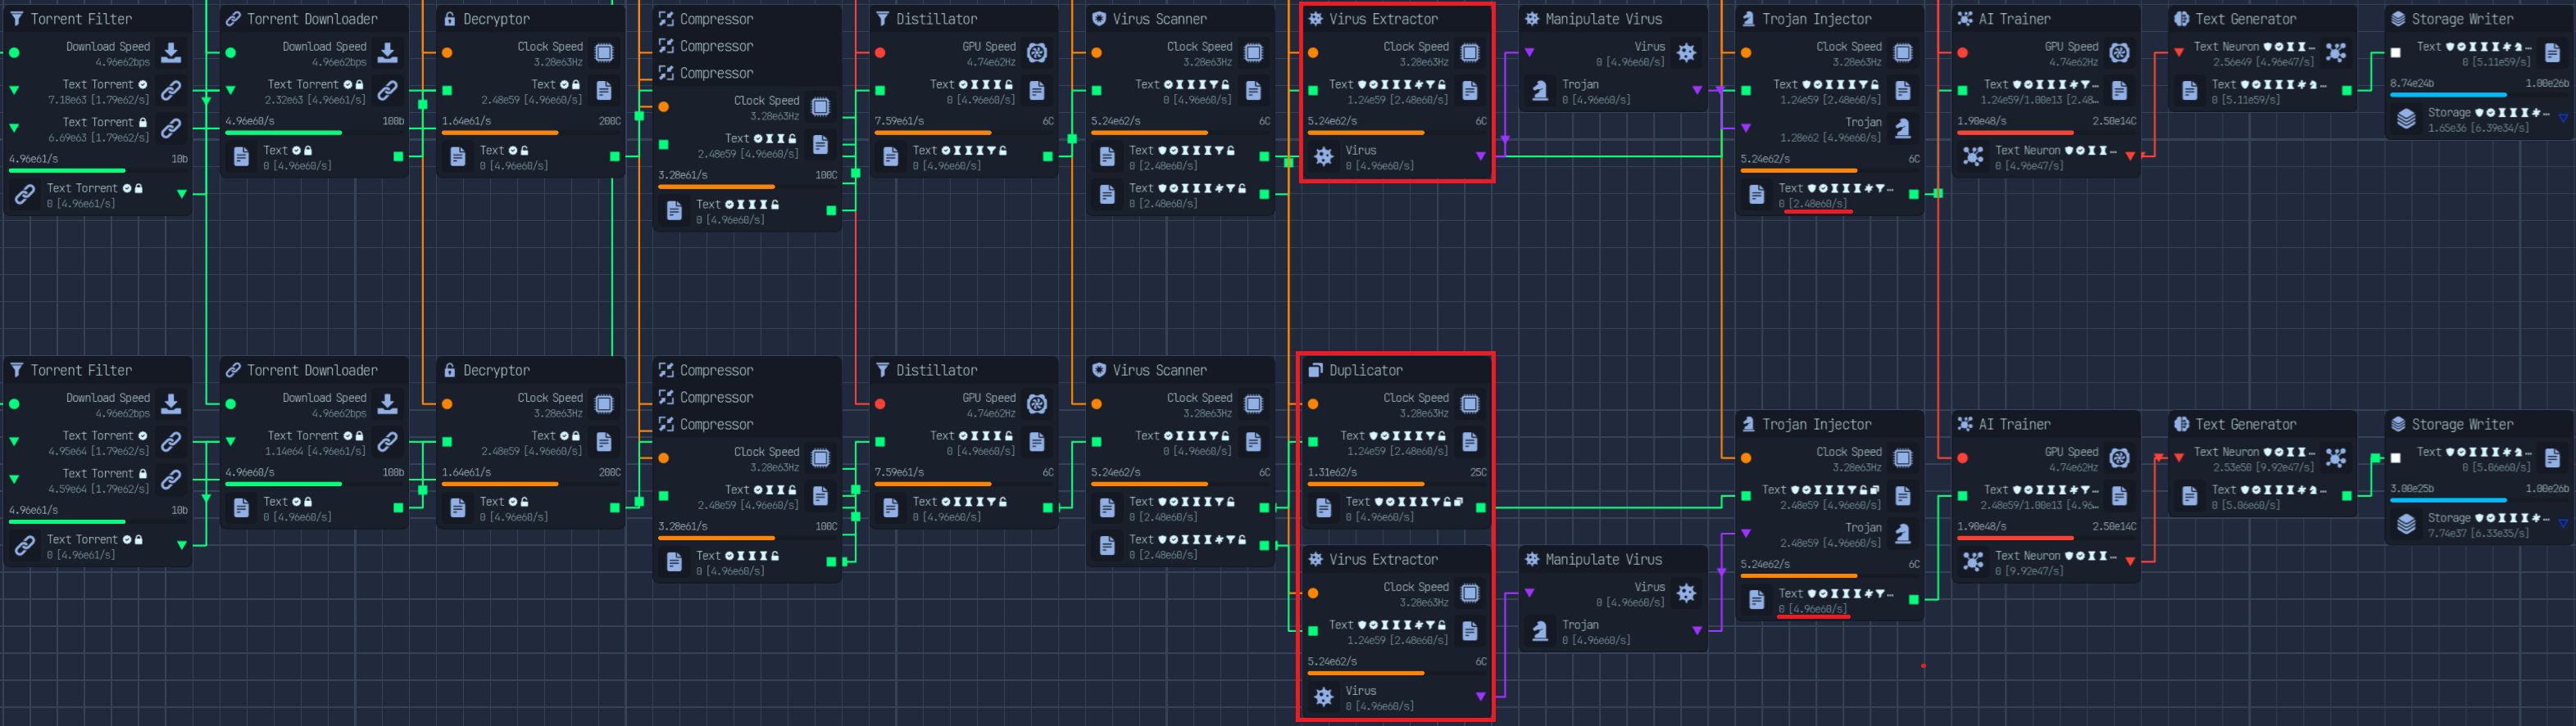The image size is (2576, 726).
Task: Select the neuron icon beside 2.53e50 Text Neuron
Action: [x=2336, y=458]
